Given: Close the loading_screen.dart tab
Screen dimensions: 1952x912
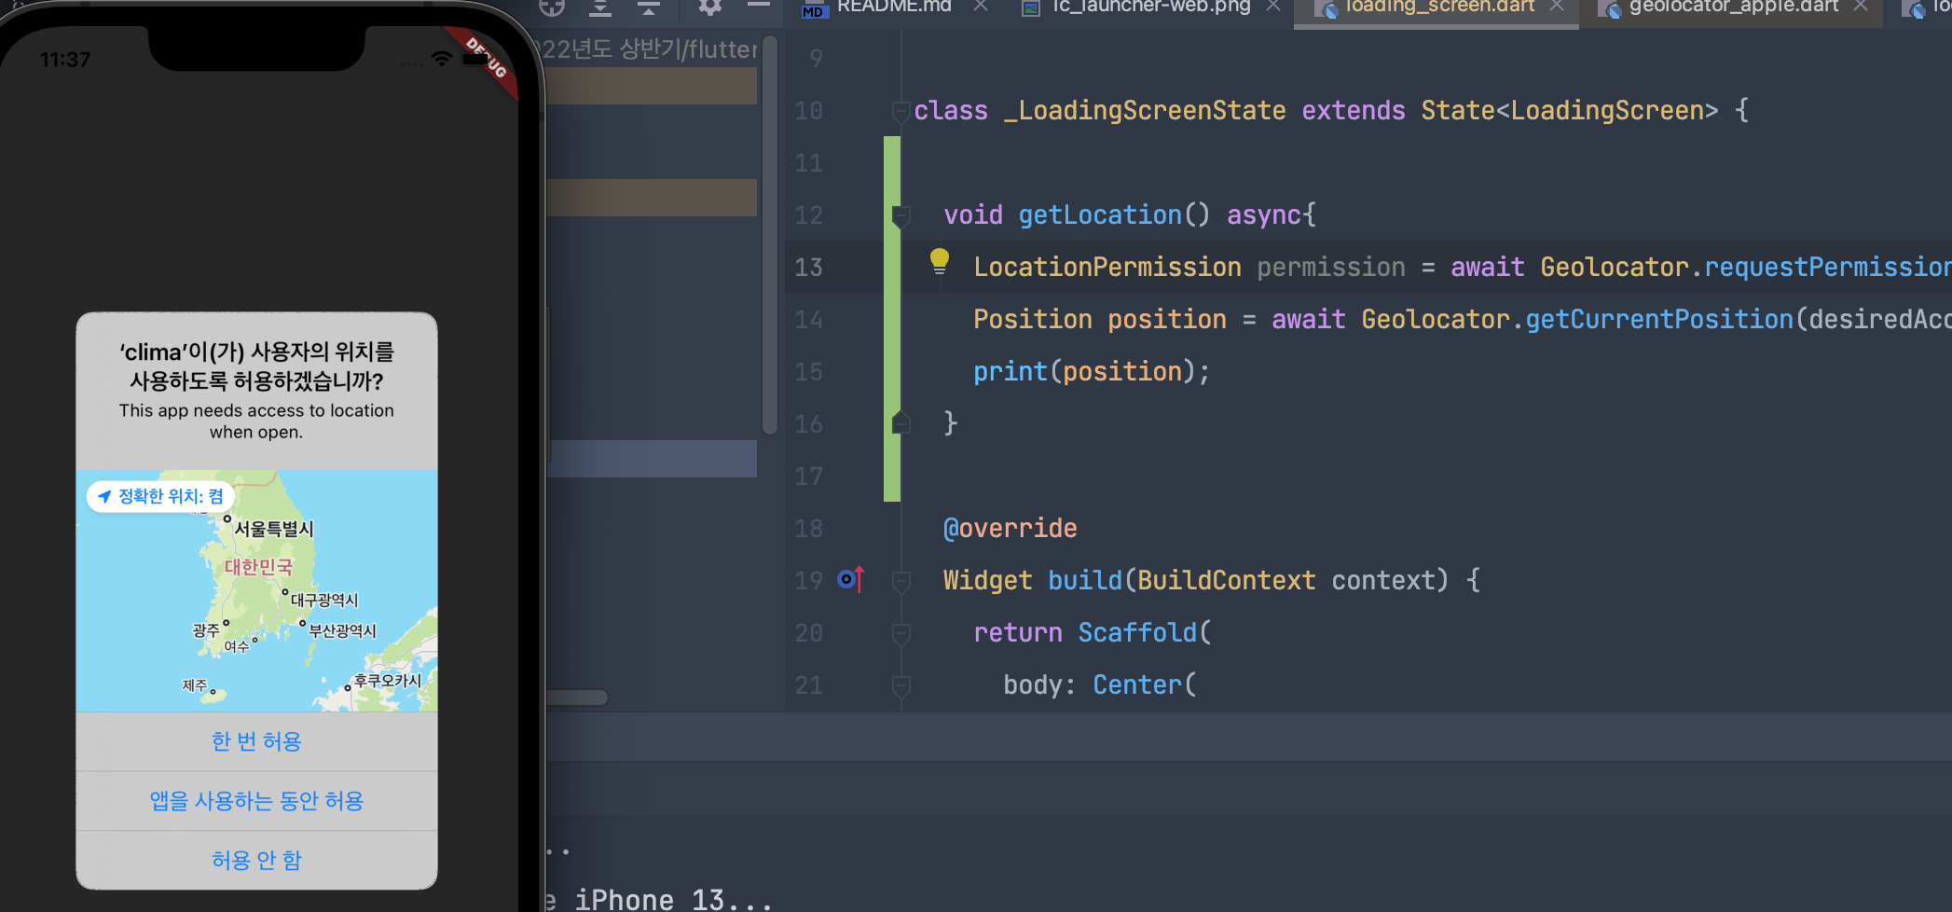Looking at the screenshot, I should click(x=1557, y=7).
